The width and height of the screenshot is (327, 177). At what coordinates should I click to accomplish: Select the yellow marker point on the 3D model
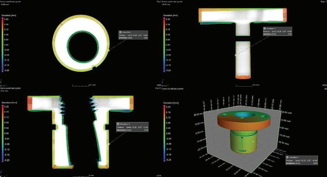(253, 142)
